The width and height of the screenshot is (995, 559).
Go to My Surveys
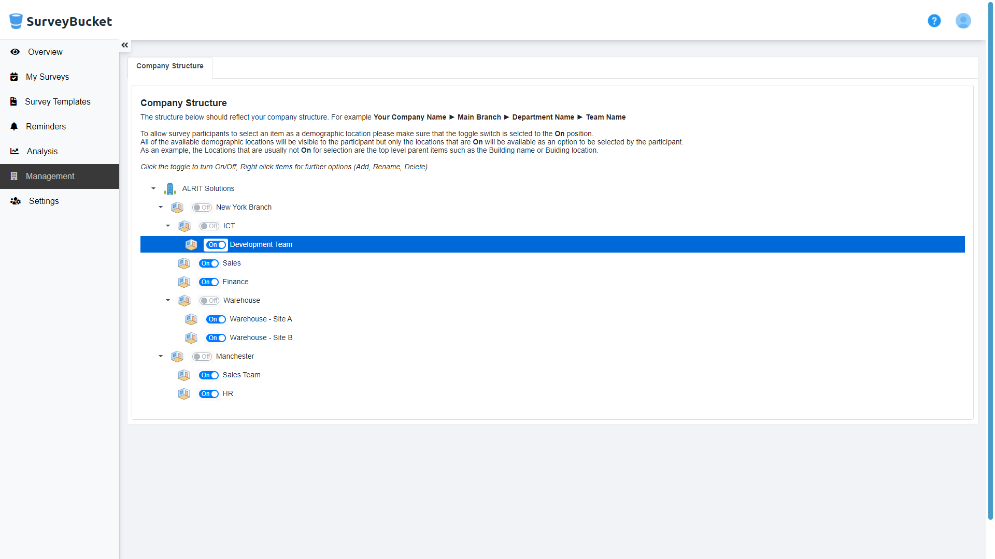60,77
